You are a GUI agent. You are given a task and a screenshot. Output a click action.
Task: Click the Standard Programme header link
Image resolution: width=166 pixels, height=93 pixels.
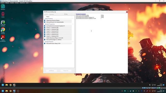coord(81,14)
